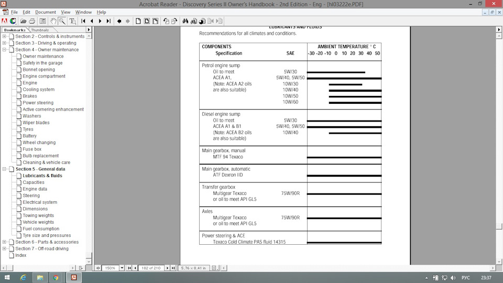
Task: Open the Windows Start button
Action: click(x=7, y=278)
